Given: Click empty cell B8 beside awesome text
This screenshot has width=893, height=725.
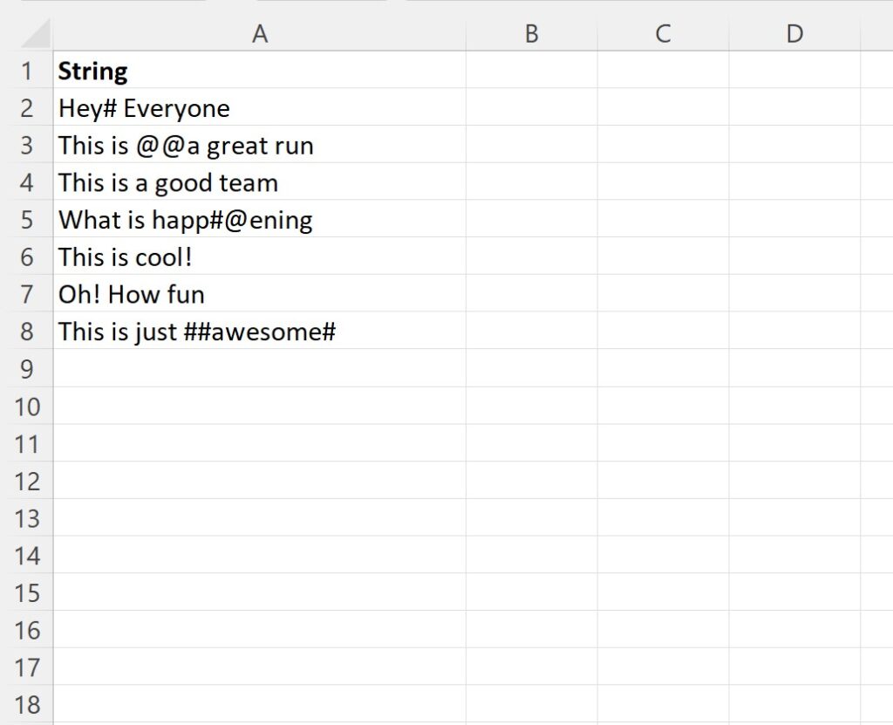Looking at the screenshot, I should tap(531, 332).
